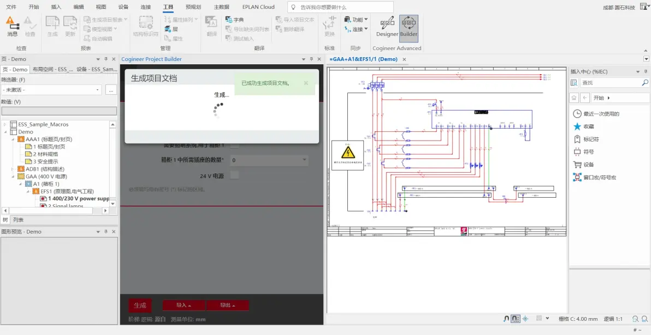Viewport: 651px width, 335px height.
Task: Open 标记符 in 插入中心
Action: coord(586,139)
